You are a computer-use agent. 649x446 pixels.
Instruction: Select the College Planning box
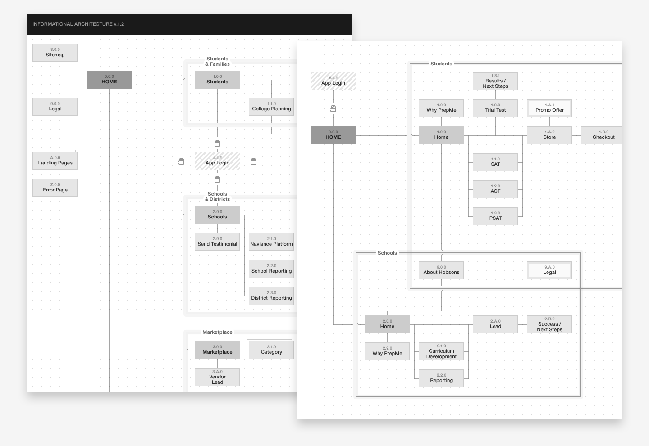(x=271, y=107)
